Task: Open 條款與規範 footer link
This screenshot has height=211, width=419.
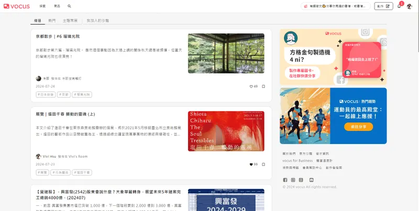Action: click(291, 168)
